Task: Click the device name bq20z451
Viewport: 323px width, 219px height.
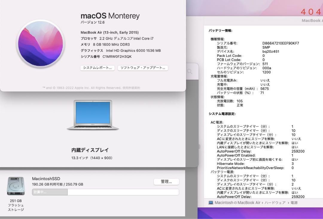Action: 271,51
